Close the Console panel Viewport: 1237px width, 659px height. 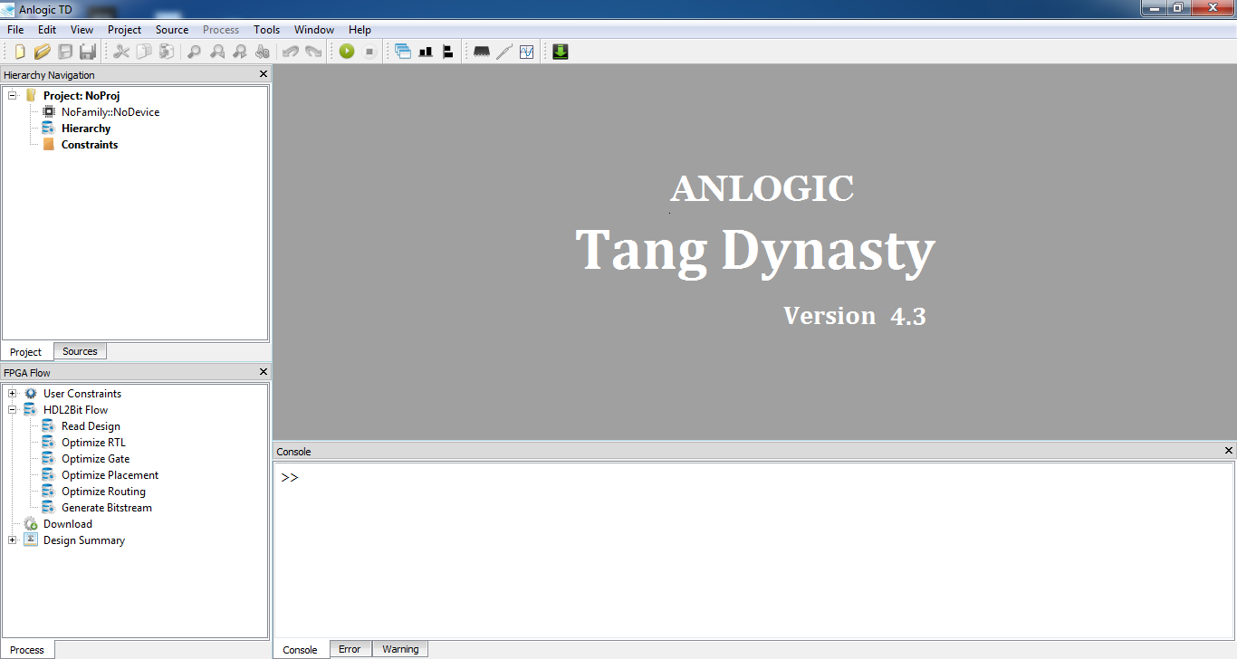point(1229,451)
